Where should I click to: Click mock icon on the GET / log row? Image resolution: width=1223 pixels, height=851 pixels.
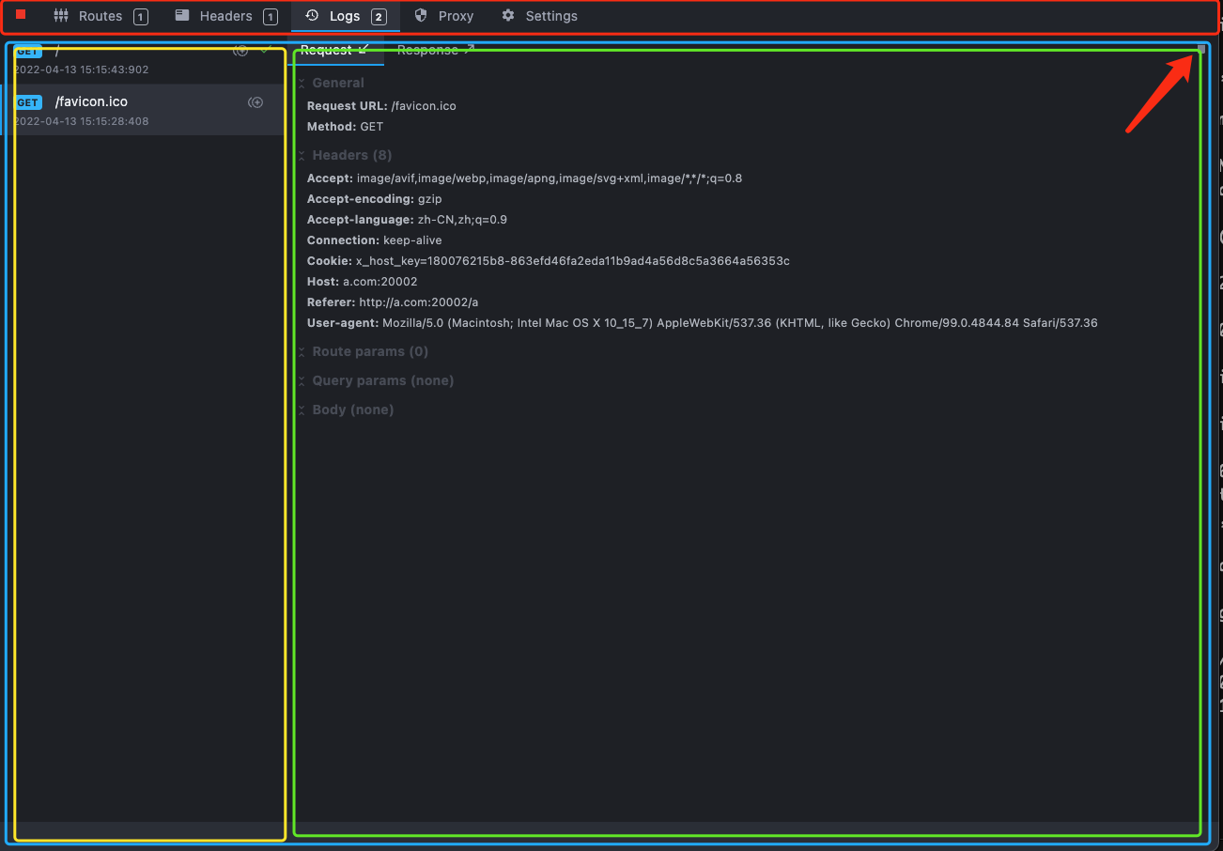pyautogui.click(x=240, y=51)
